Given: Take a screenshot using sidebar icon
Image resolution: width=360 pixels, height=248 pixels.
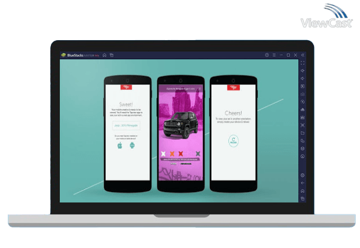Looking at the screenshot, I should tap(303, 125).
